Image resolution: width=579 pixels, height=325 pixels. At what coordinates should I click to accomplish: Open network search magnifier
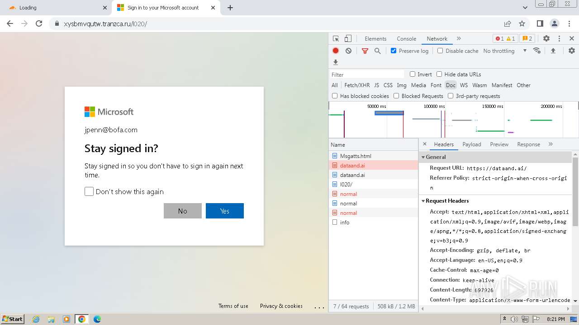(x=377, y=51)
